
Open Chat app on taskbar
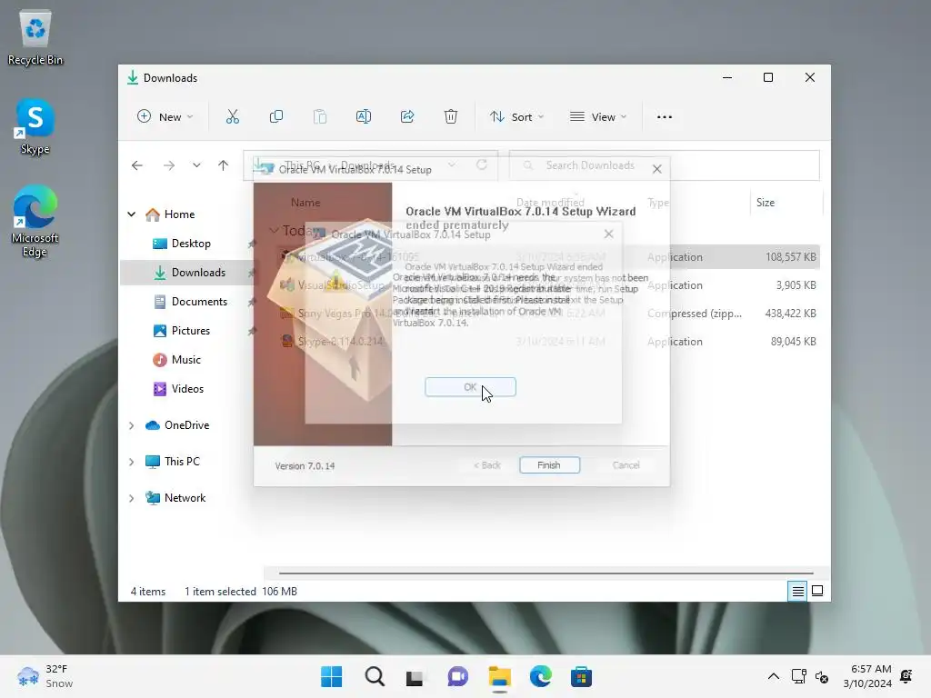coord(458,676)
